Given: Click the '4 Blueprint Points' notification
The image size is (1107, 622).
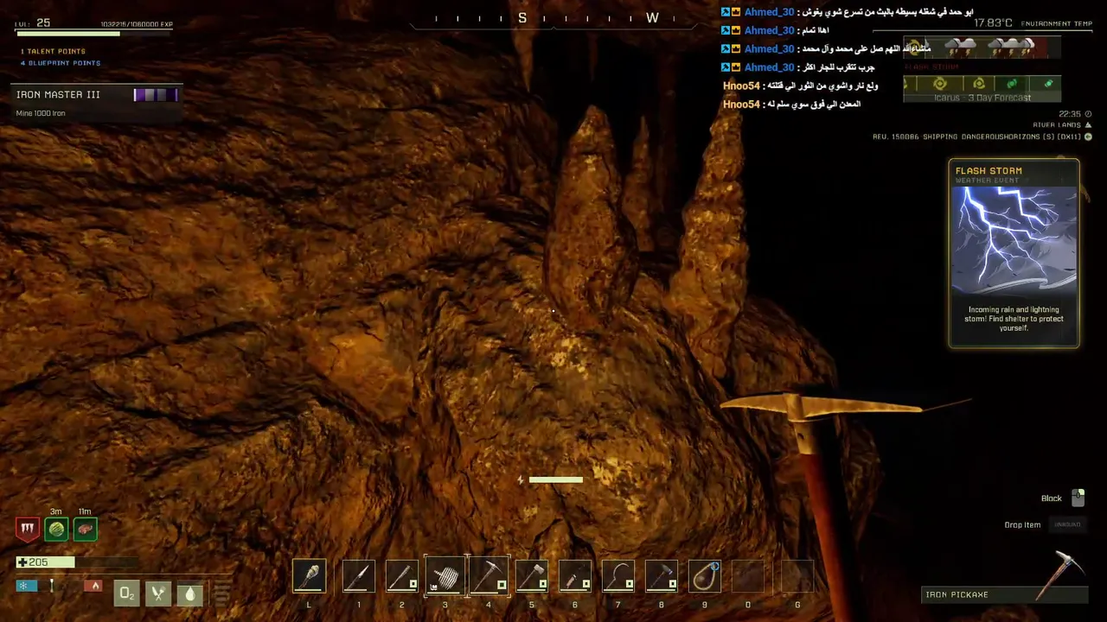Looking at the screenshot, I should pos(61,63).
